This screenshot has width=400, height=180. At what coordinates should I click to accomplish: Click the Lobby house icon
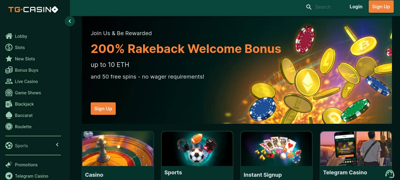coord(9,36)
